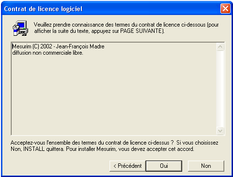This screenshot has width=233, height=177.
Task: Click the name Jean-François Madre in the license
Action: tap(80, 46)
